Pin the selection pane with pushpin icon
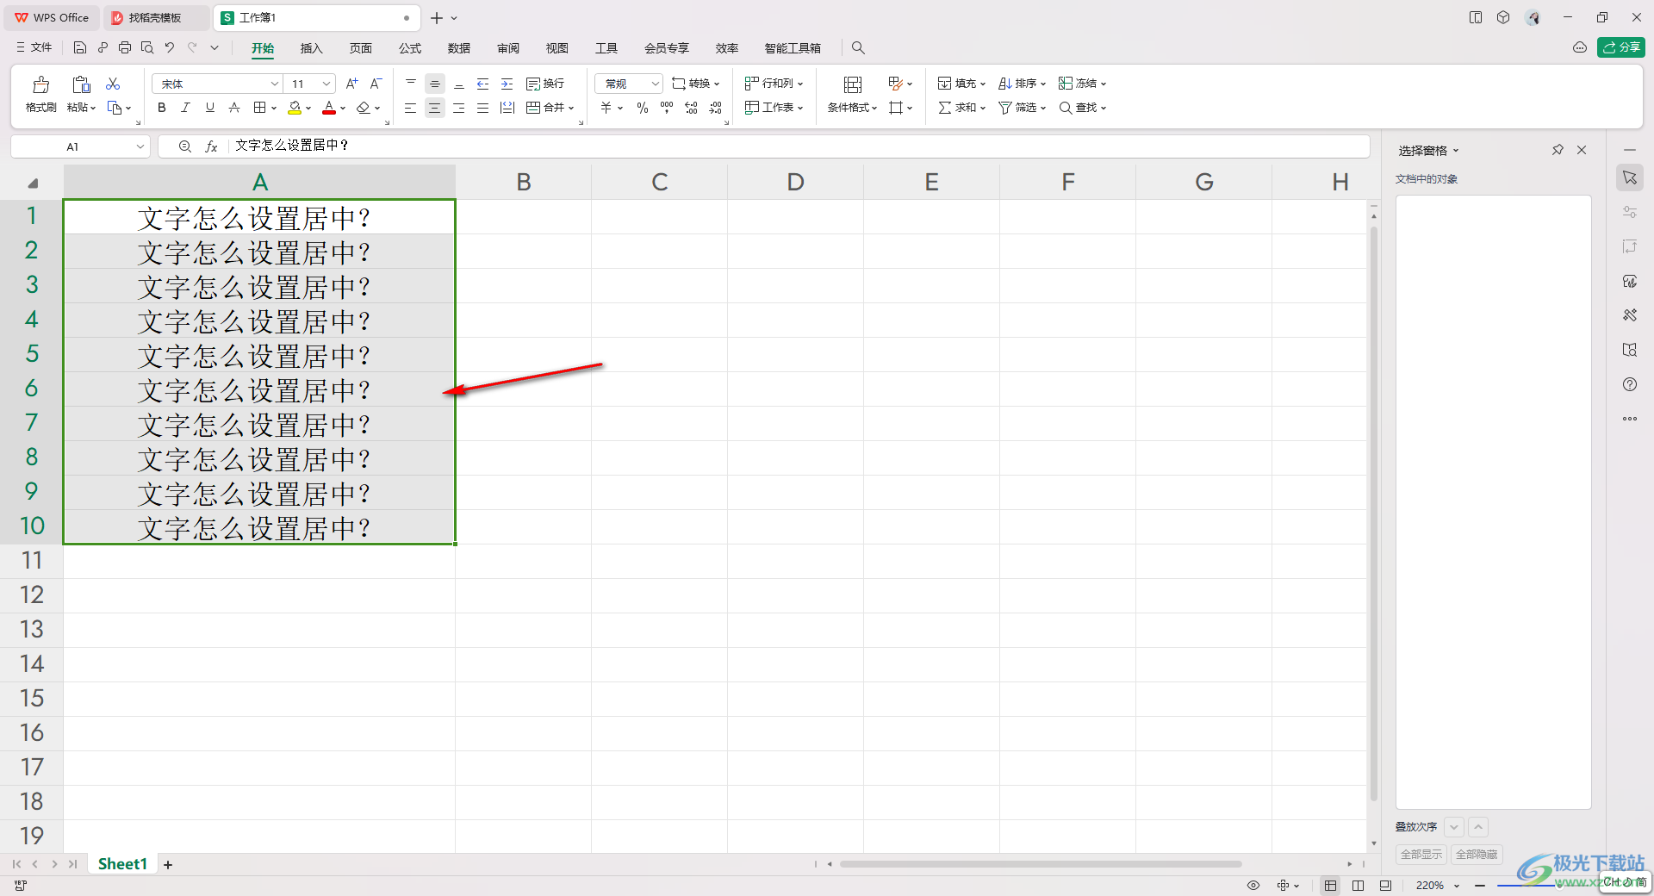The height and width of the screenshot is (896, 1654). 1558,150
